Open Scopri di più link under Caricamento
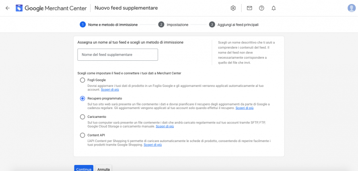Image resolution: width=358 pixels, height=171 pixels. pyautogui.click(x=165, y=126)
